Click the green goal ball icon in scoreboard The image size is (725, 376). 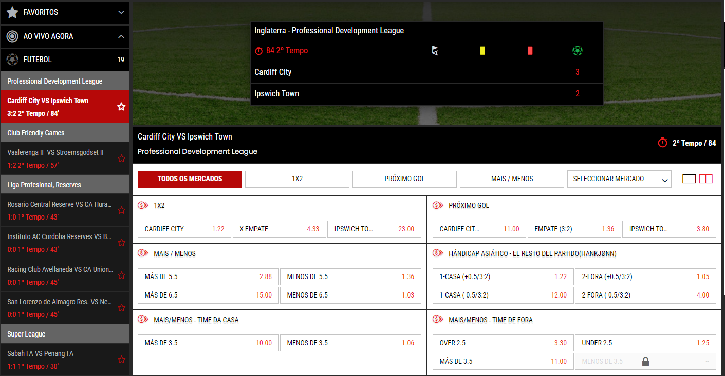pos(578,51)
